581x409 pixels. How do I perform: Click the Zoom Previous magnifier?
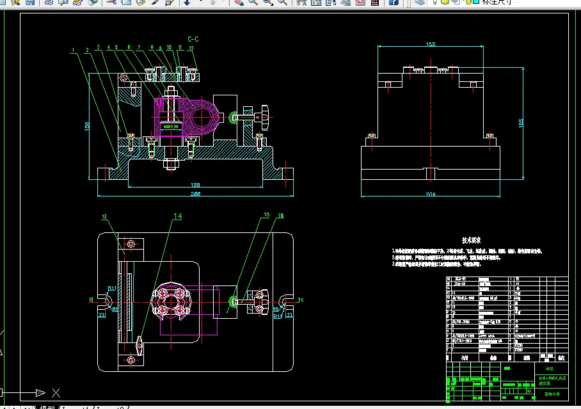coord(282,2)
